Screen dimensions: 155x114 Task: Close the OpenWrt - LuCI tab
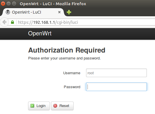click(59, 12)
